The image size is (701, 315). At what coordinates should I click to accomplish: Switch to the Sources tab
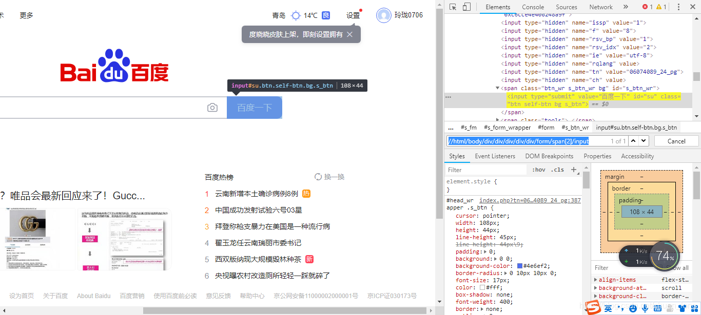coord(567,7)
